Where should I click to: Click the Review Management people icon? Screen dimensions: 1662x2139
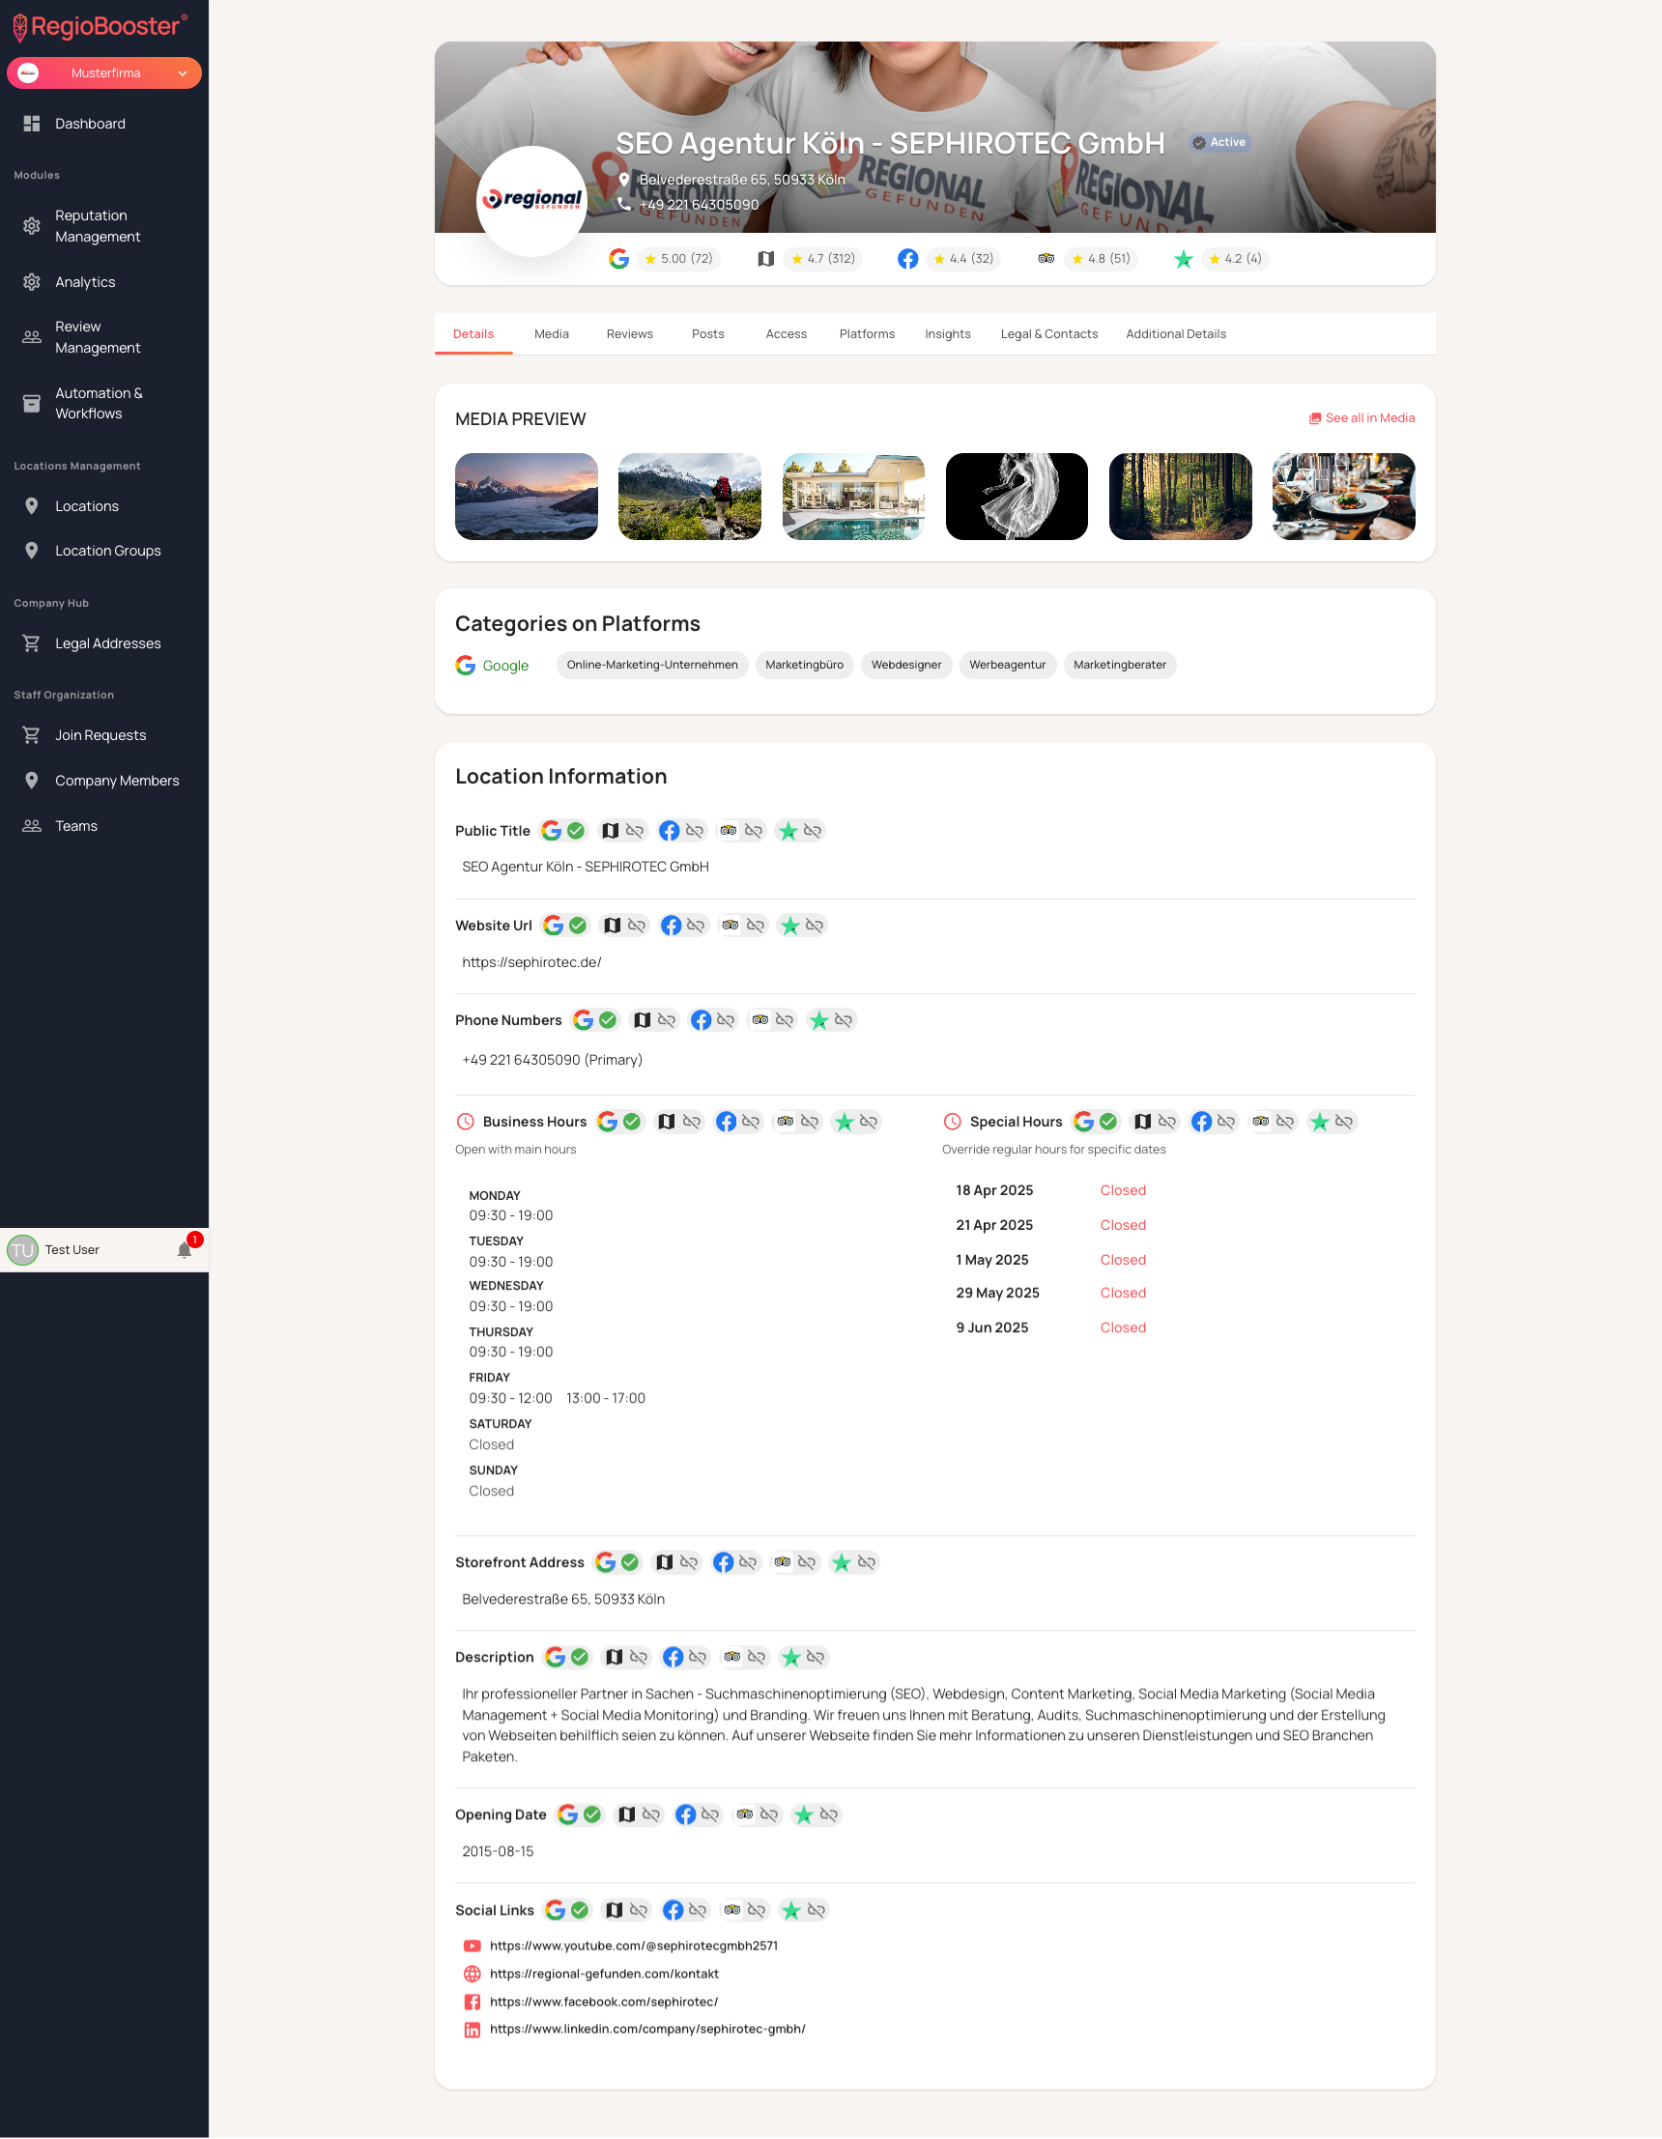(x=31, y=337)
